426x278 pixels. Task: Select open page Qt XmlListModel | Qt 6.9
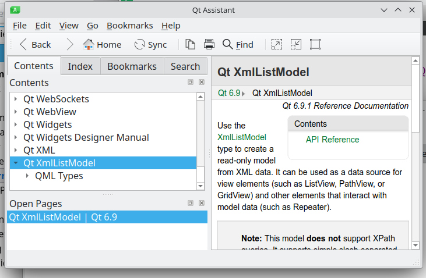coord(107,217)
